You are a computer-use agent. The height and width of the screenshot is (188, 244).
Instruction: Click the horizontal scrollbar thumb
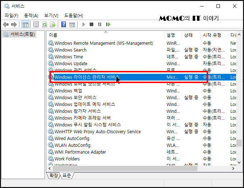[x=125, y=168]
